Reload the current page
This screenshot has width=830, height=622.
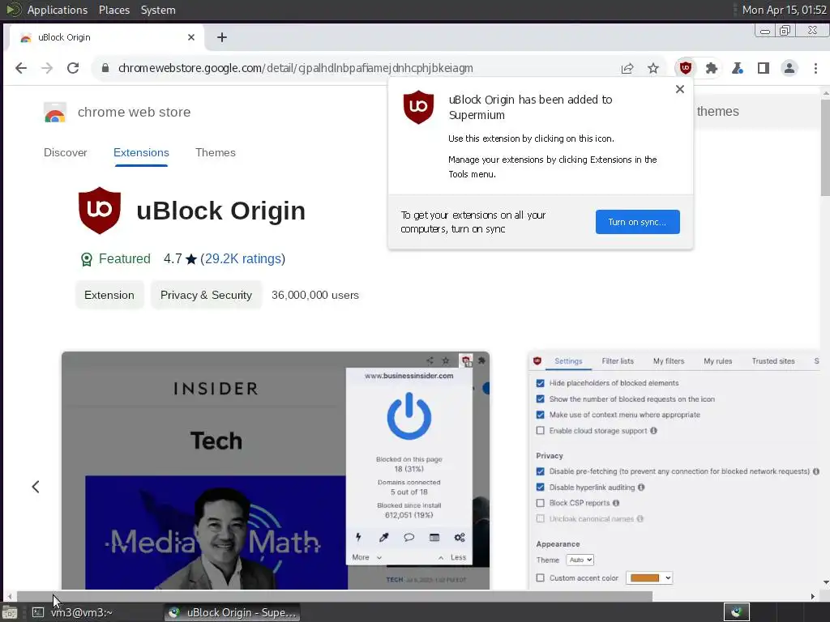tap(73, 68)
